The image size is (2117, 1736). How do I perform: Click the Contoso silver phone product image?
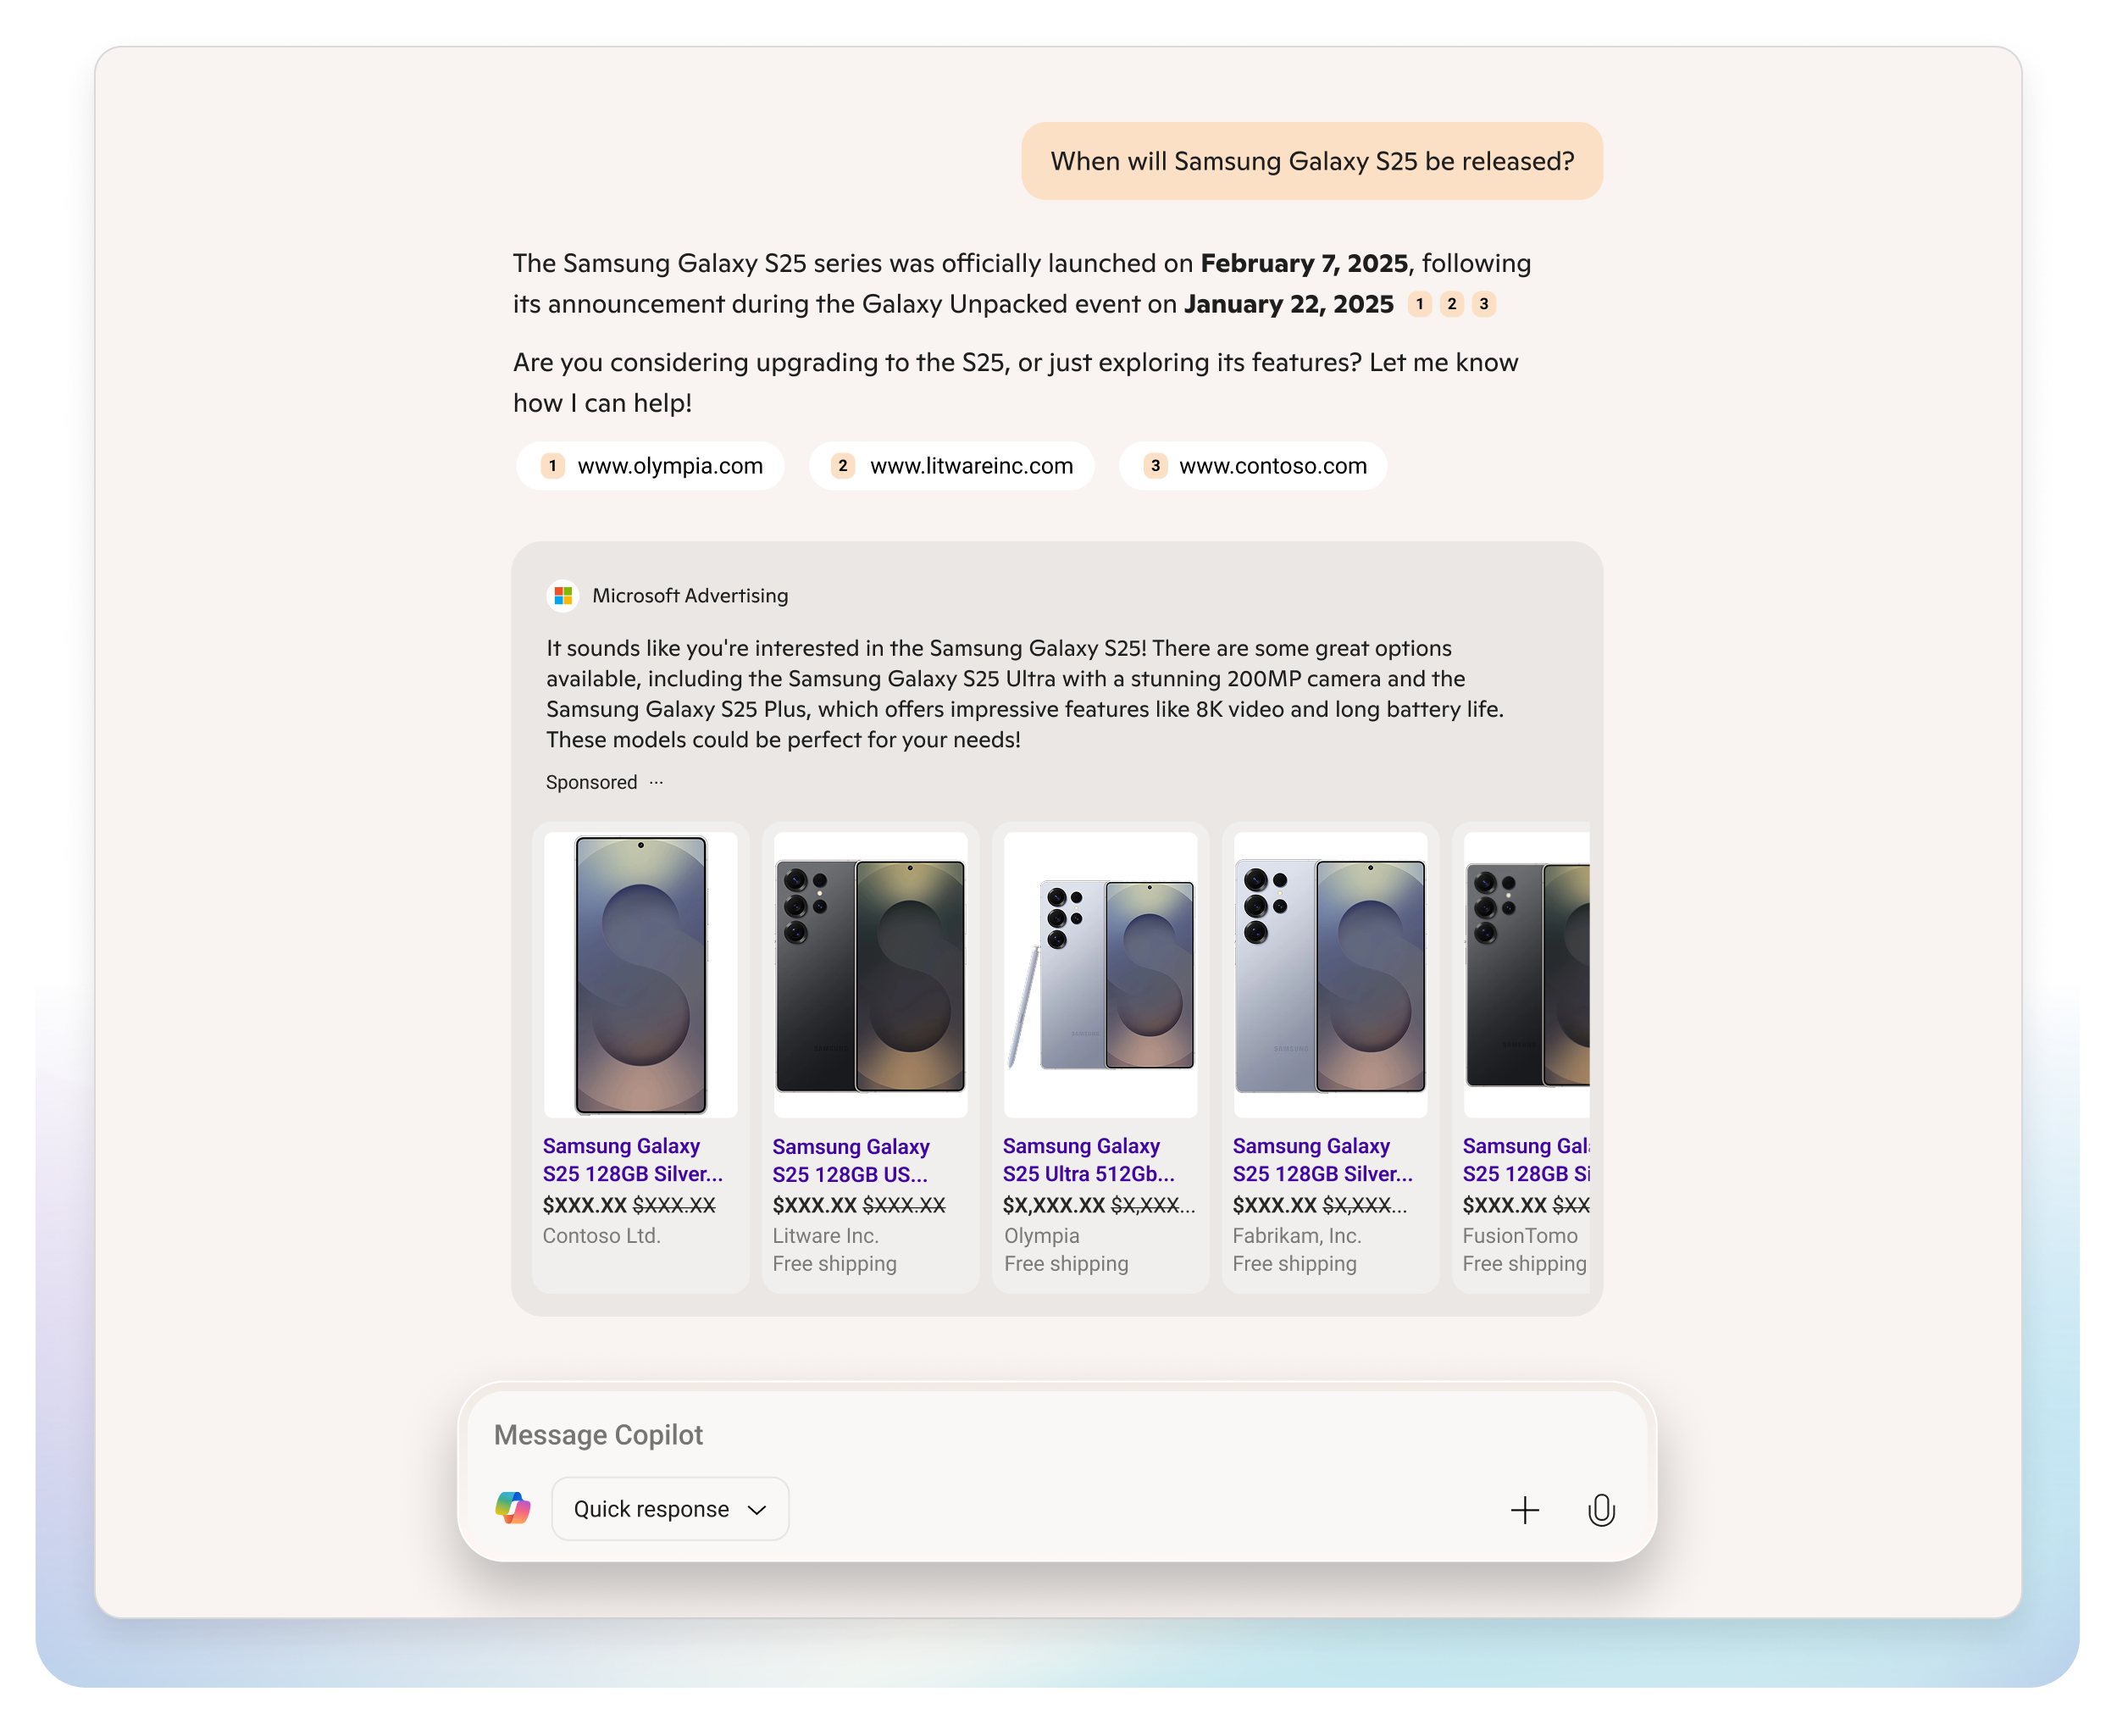(641, 975)
